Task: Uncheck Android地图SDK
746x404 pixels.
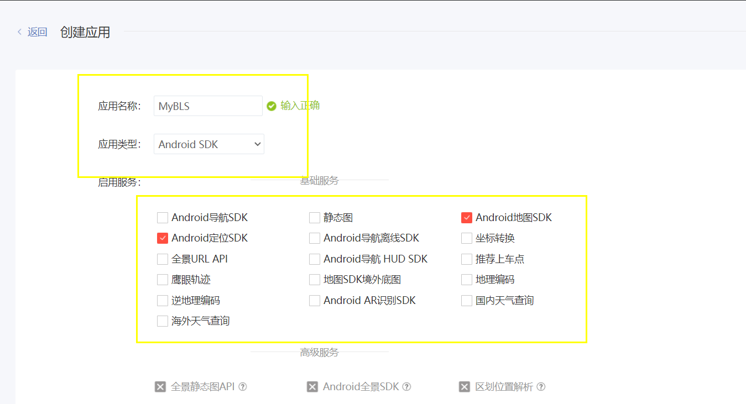Action: coord(466,217)
